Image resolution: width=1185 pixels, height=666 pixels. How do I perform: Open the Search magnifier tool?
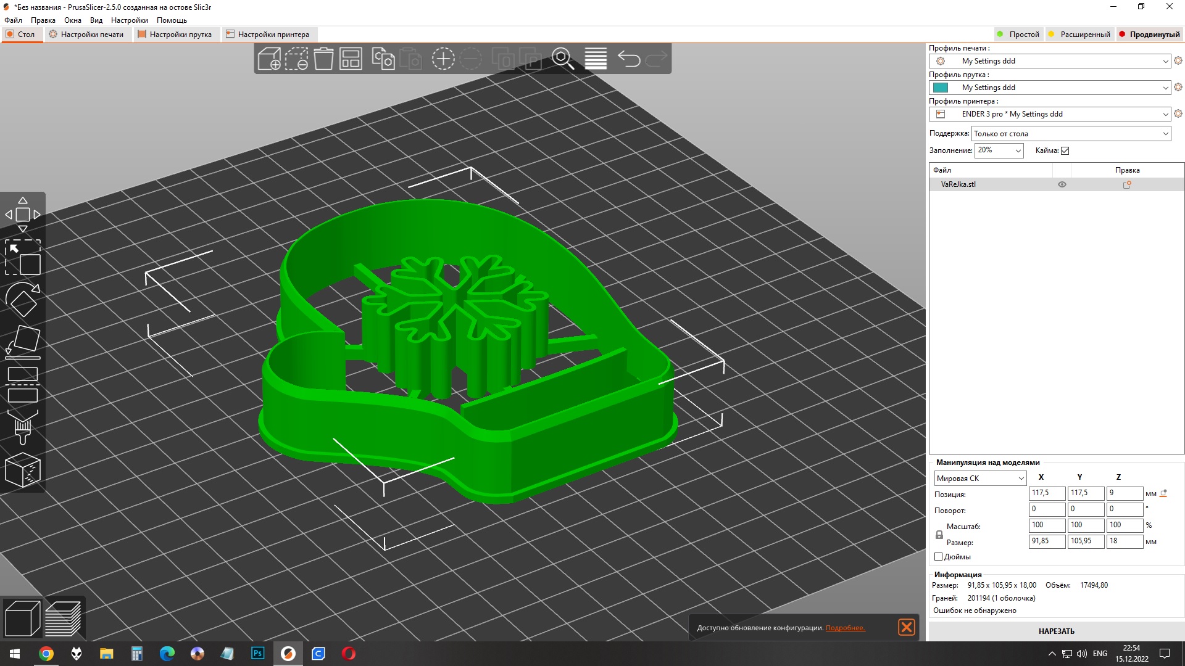(x=562, y=59)
